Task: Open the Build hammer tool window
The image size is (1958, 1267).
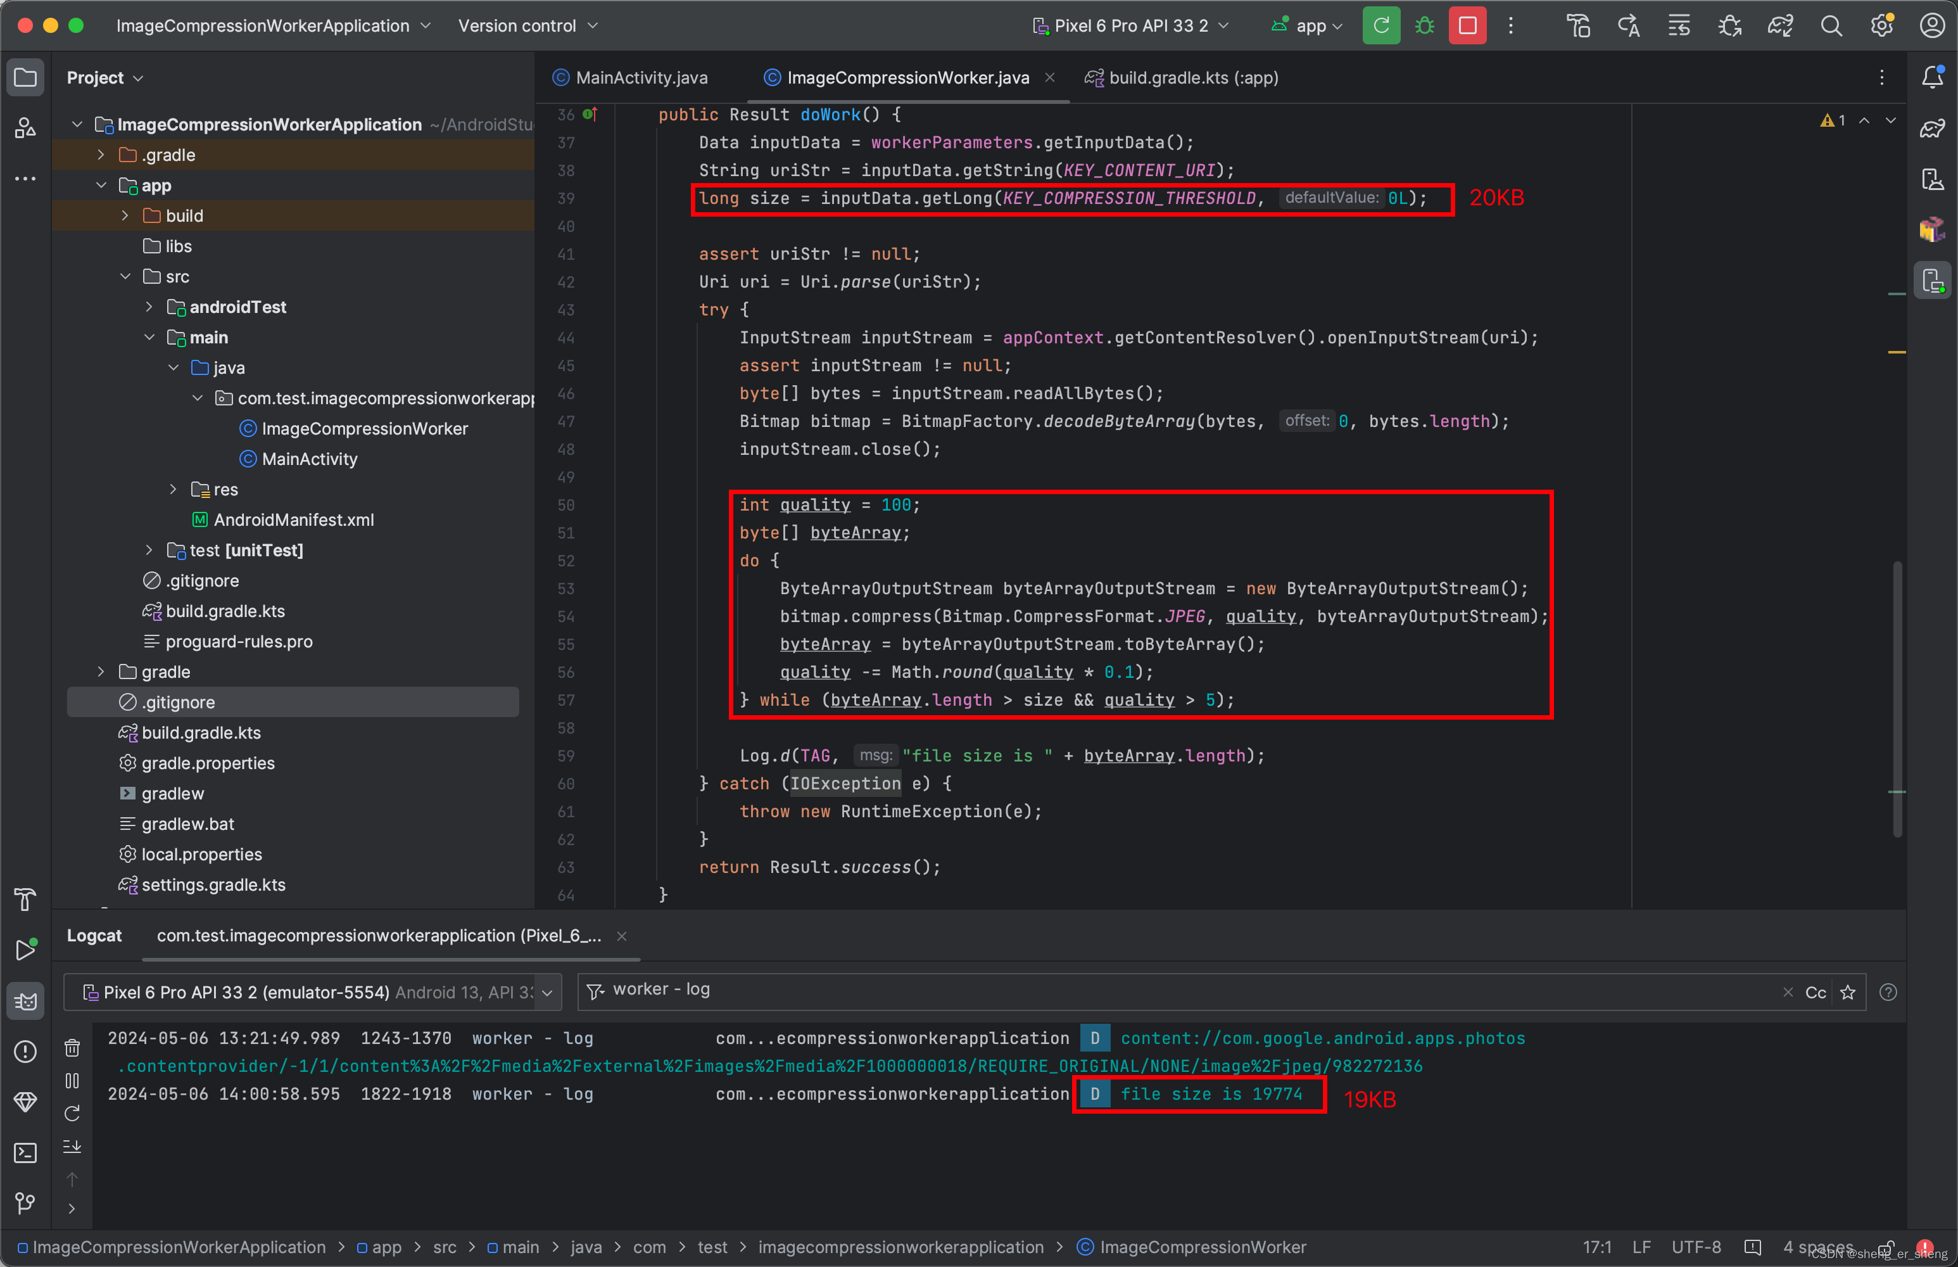Action: click(25, 899)
